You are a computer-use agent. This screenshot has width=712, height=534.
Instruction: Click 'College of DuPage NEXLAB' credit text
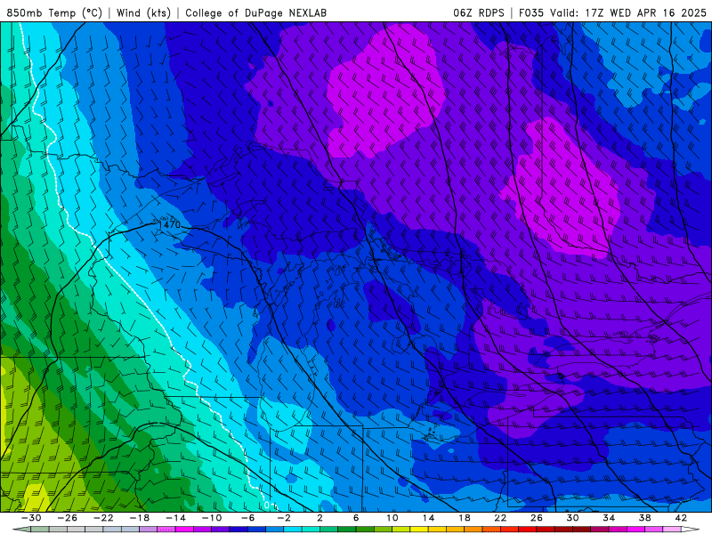coord(255,12)
